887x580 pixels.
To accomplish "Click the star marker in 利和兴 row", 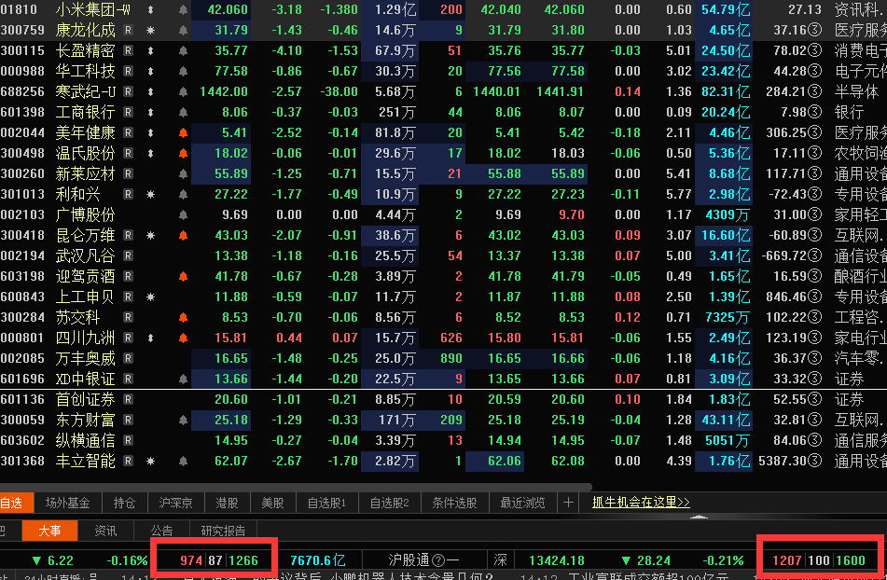I will (150, 195).
